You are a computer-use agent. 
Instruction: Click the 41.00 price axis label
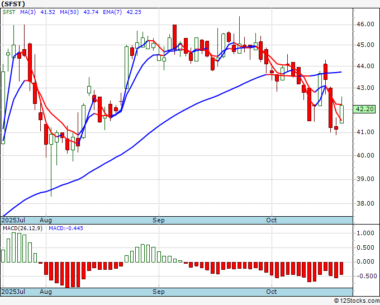(x=365, y=132)
